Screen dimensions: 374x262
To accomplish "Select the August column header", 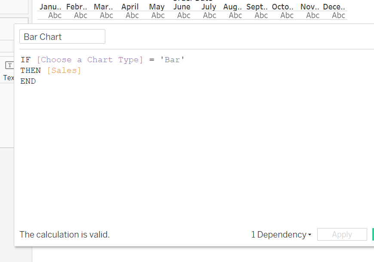I will click(x=233, y=7).
